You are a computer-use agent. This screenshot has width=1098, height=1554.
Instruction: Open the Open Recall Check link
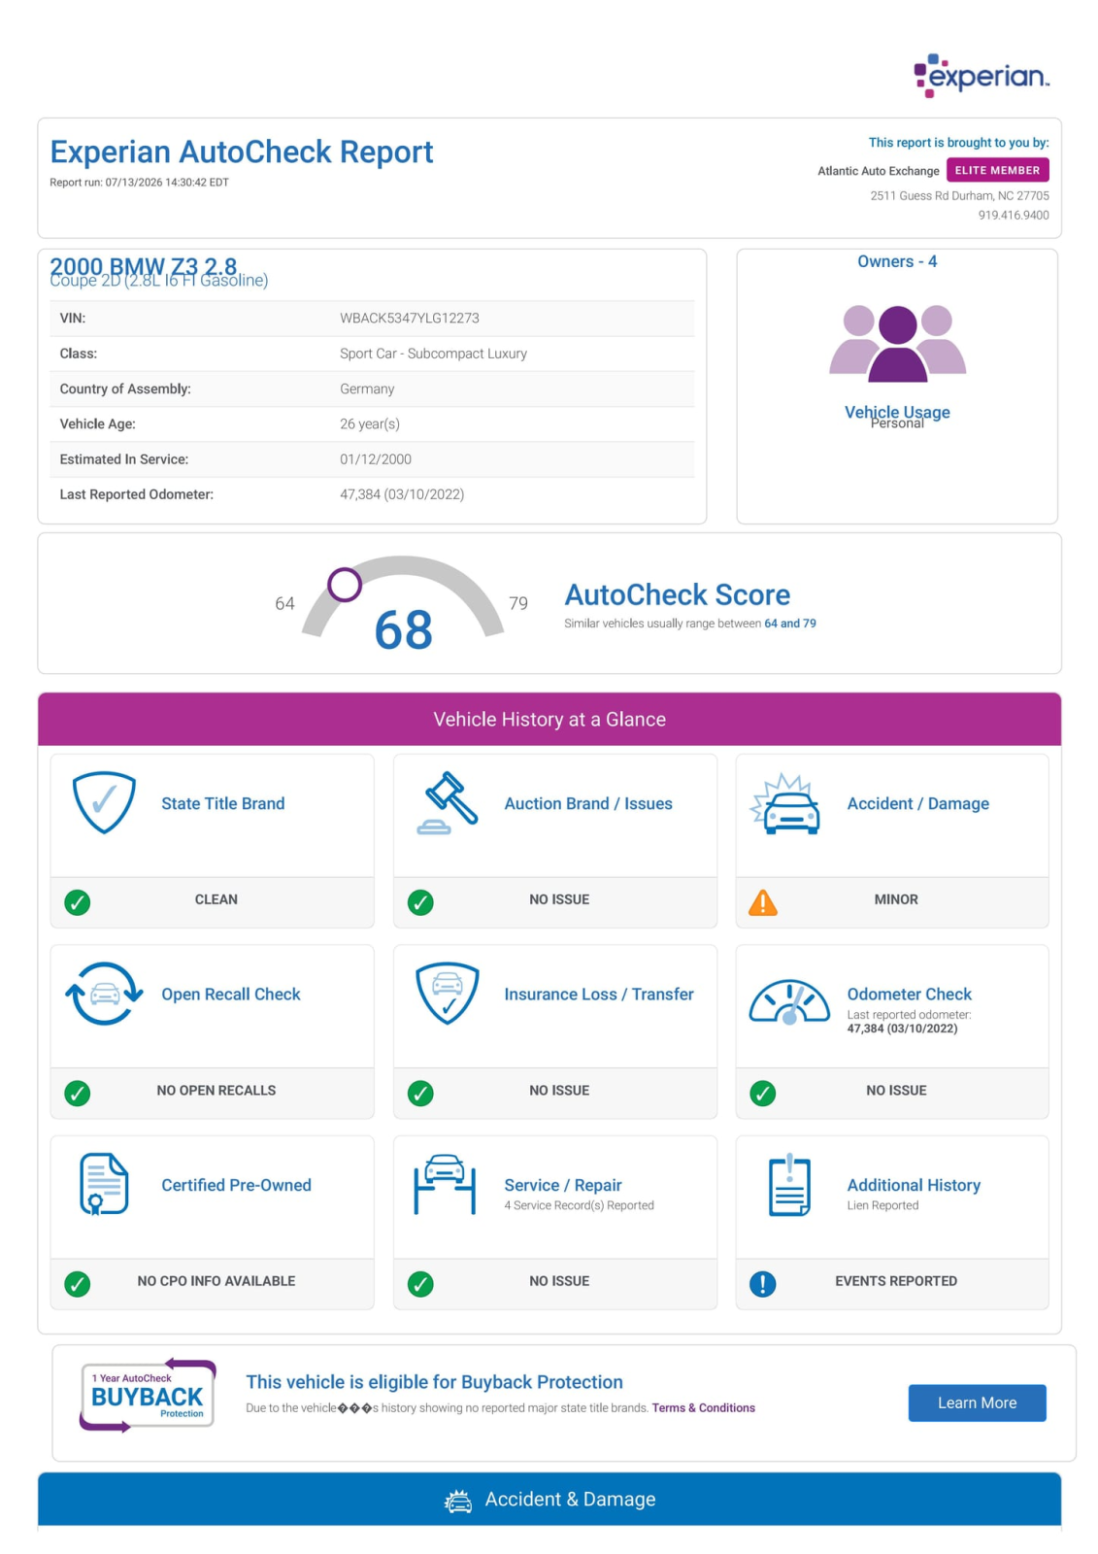(x=231, y=994)
